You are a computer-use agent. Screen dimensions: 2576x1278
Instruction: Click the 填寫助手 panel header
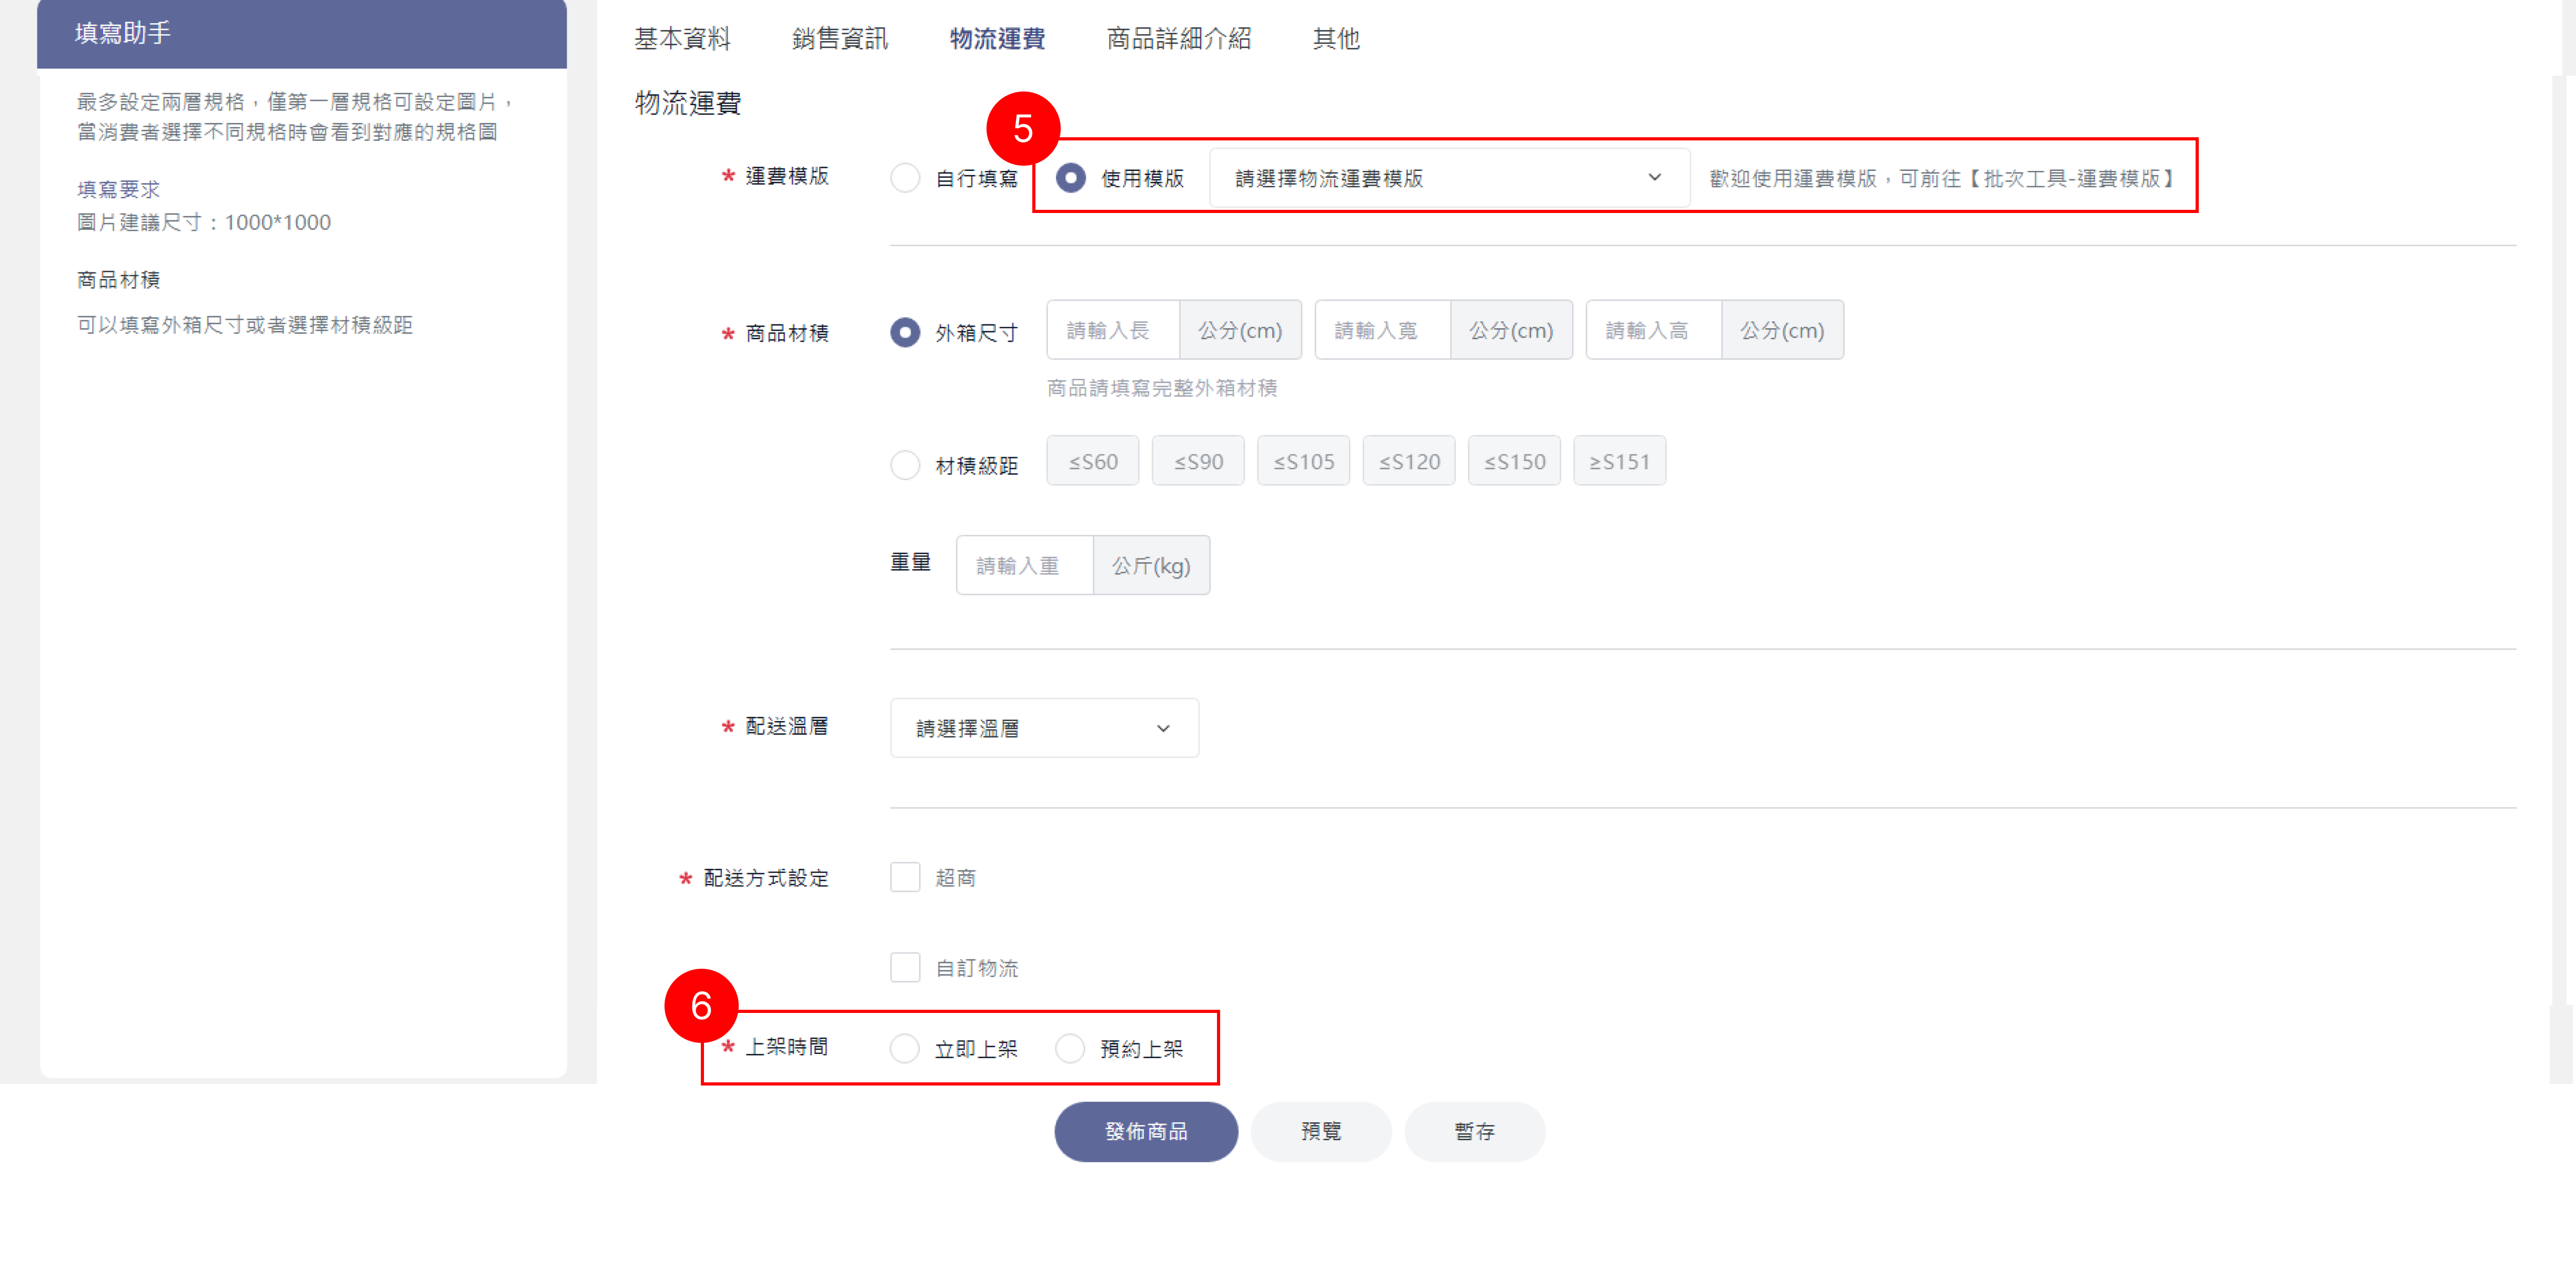pyautogui.click(x=302, y=34)
